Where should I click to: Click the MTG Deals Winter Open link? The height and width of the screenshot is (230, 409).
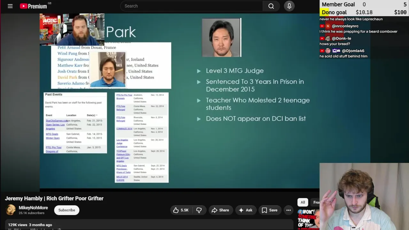coord(52,136)
